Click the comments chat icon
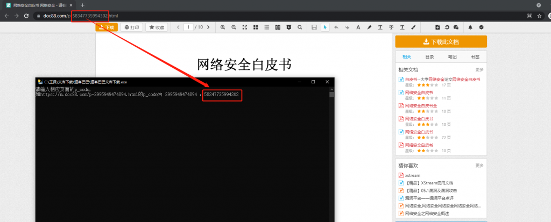 [x=456, y=27]
